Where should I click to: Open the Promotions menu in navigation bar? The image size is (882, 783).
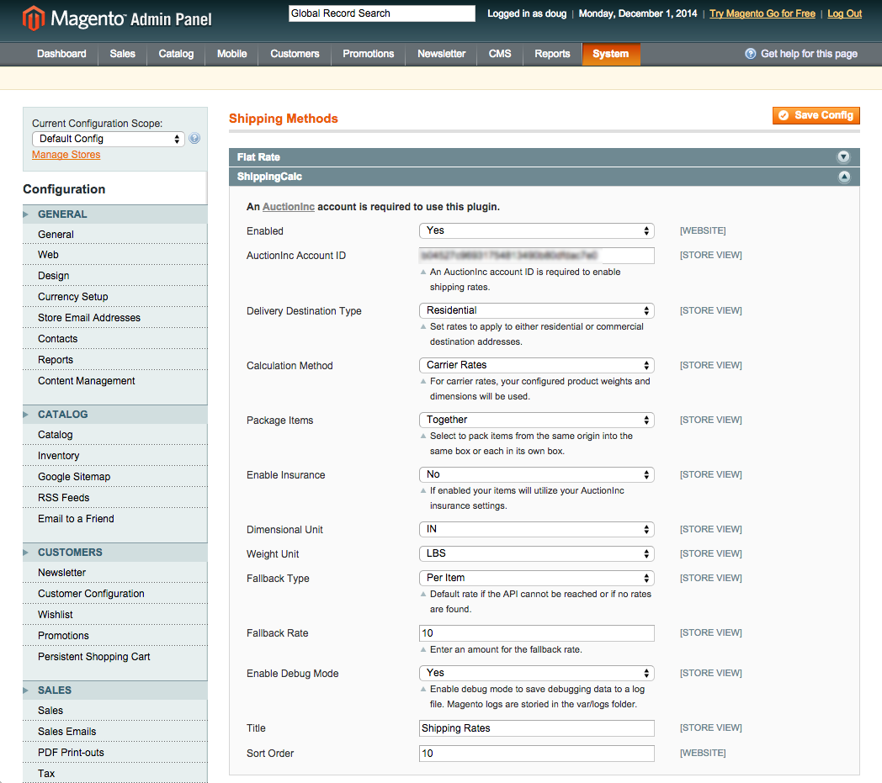tap(369, 54)
